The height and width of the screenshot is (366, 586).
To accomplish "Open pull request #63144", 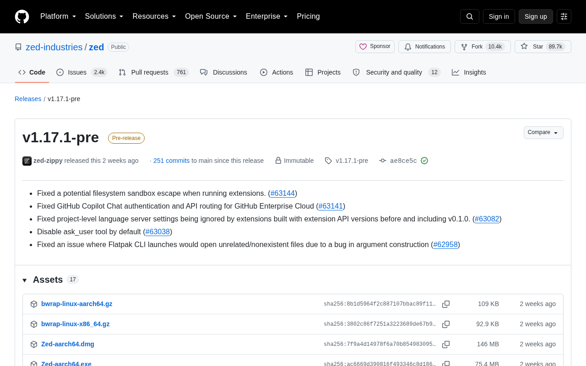I will [x=282, y=194].
